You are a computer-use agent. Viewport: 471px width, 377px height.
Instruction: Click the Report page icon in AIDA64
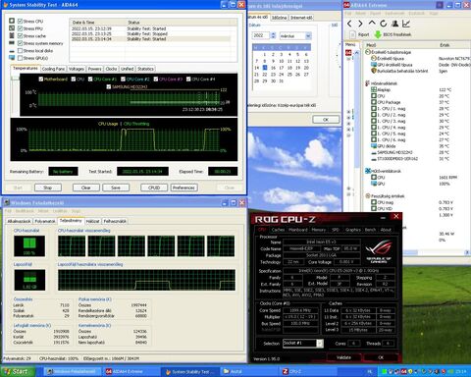point(352,34)
